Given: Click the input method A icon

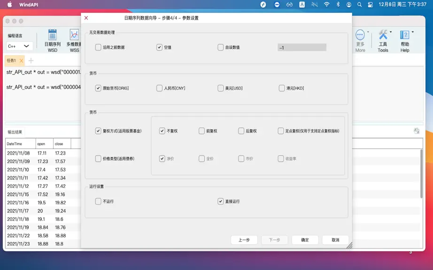Looking at the screenshot, I should pyautogui.click(x=302, y=4).
